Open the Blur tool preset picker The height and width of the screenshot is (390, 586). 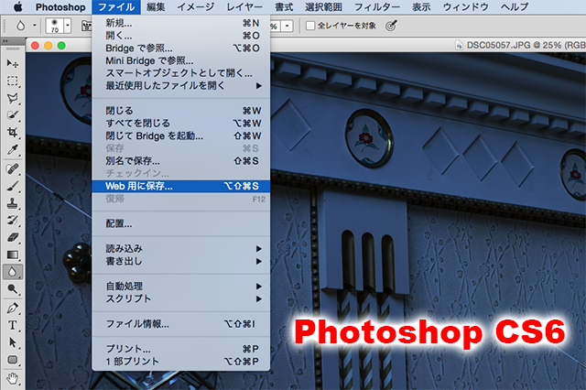pos(20,26)
